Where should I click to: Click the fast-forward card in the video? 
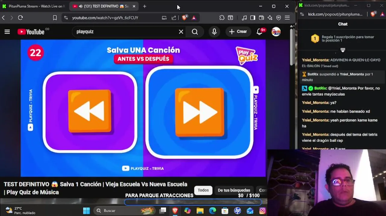point(199,112)
